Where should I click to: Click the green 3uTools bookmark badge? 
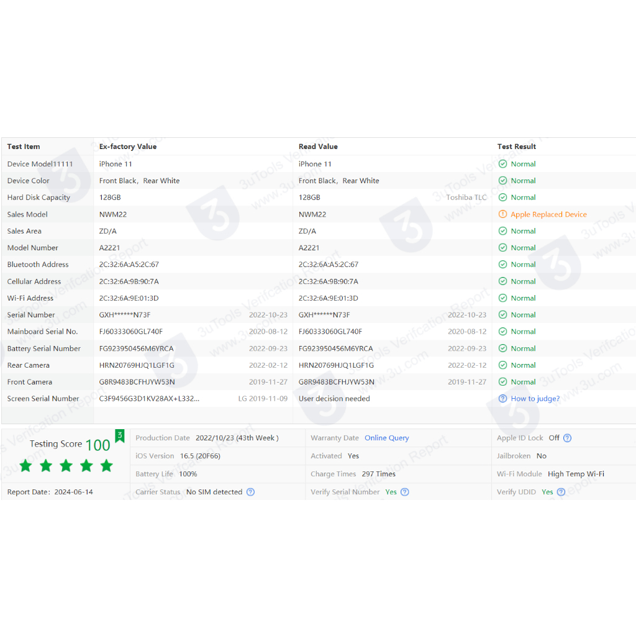point(120,436)
